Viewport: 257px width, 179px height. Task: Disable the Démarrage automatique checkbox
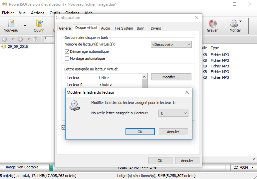coord(67,51)
